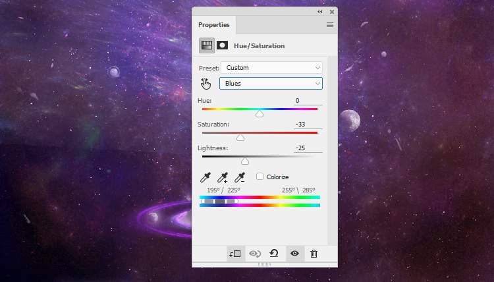Select the Properties tab

(x=214, y=25)
